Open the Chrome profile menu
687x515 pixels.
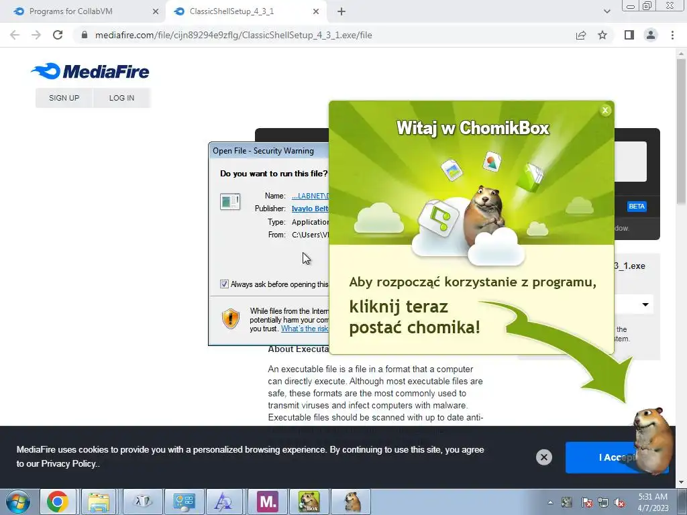pos(651,35)
